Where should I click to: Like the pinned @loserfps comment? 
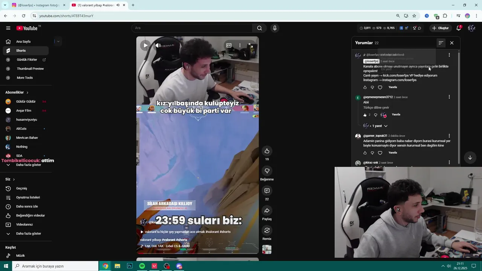point(365,87)
